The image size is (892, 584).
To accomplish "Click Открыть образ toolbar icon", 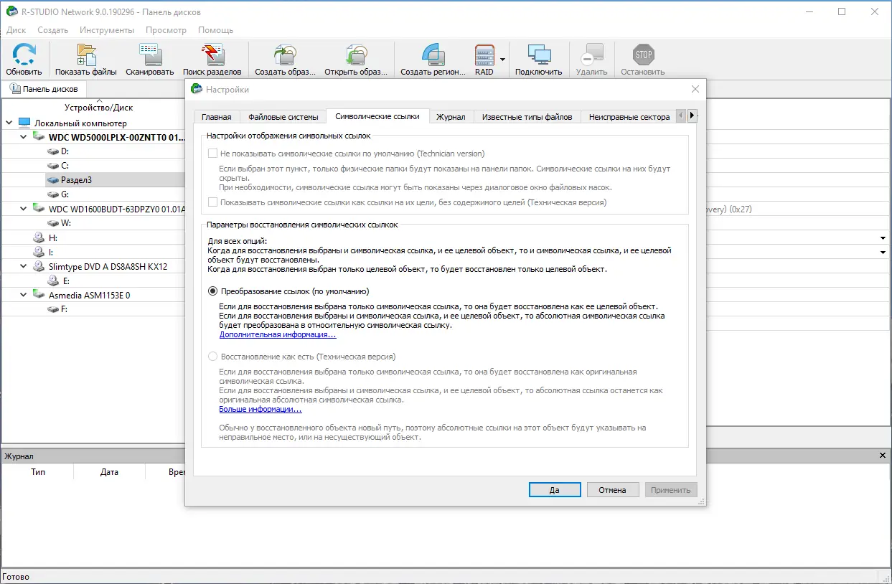I will click(356, 55).
